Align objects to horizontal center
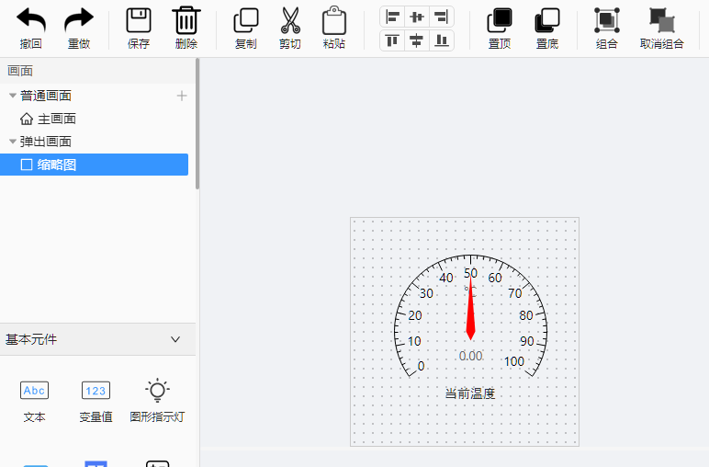The width and height of the screenshot is (709, 467). point(417,17)
